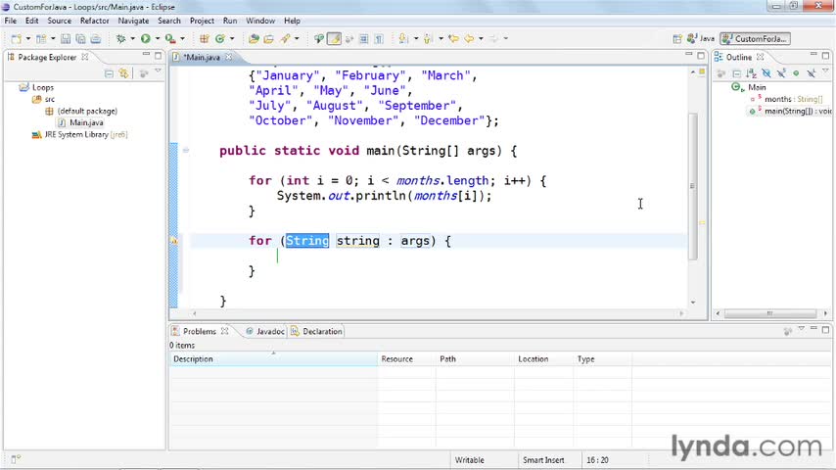Click the Save All icon

[x=80, y=39]
